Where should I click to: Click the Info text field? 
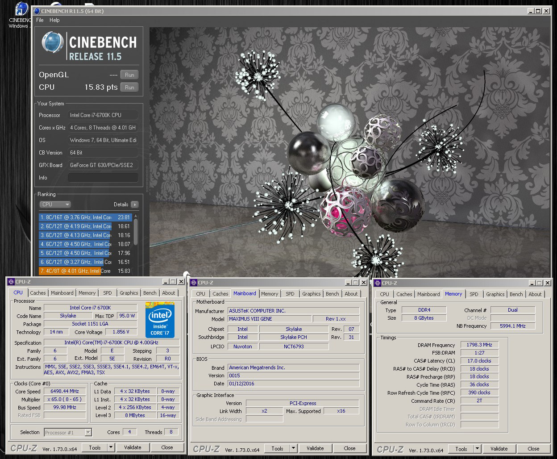[x=103, y=178]
